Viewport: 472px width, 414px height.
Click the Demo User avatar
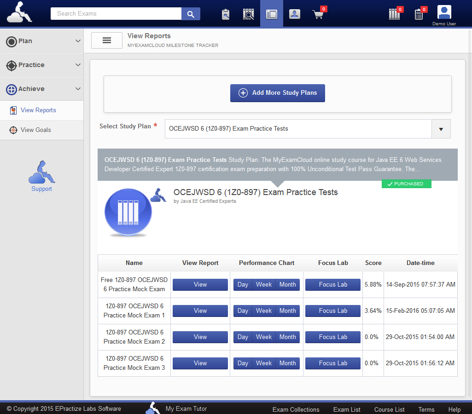(x=444, y=12)
